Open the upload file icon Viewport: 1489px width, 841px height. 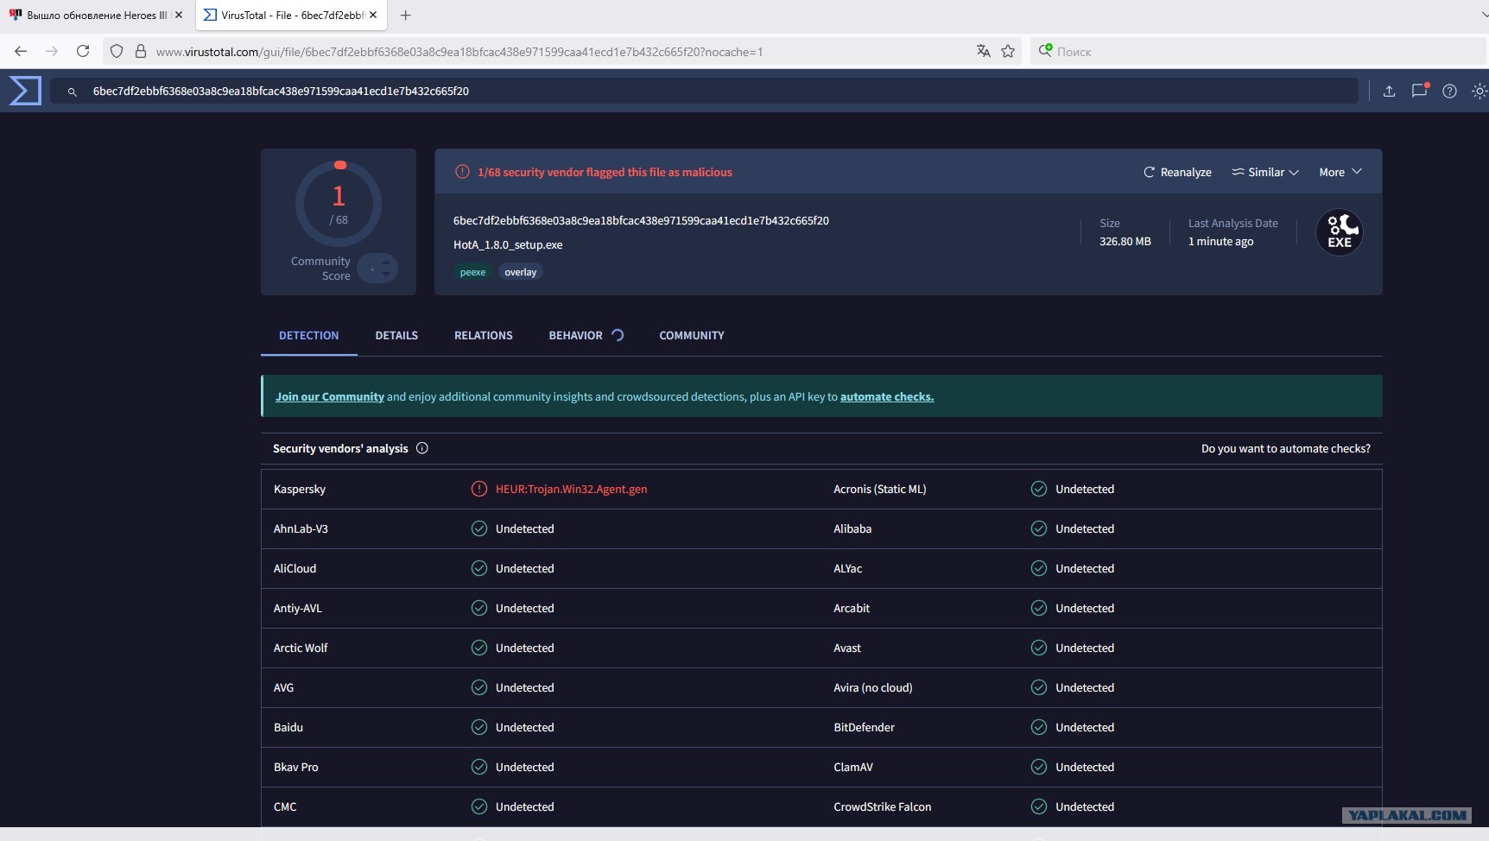pyautogui.click(x=1389, y=91)
